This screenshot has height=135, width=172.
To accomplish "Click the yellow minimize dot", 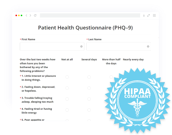I will pyautogui.click(x=19, y=15).
